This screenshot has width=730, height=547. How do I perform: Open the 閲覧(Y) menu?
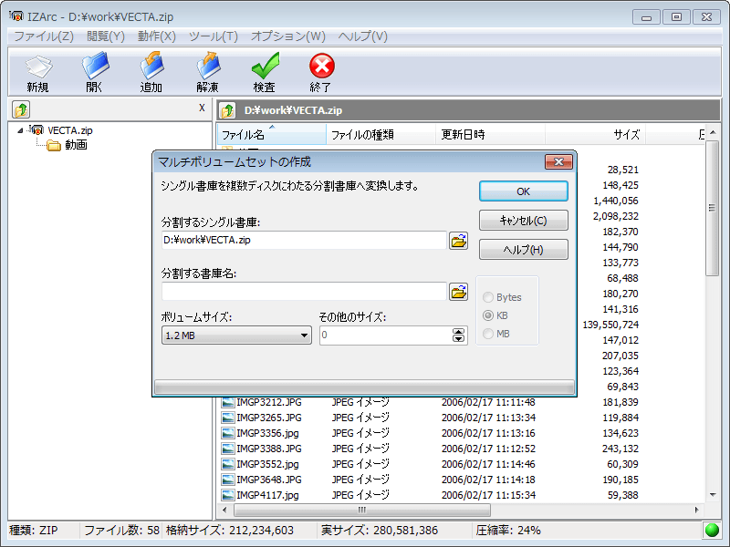pos(106,36)
